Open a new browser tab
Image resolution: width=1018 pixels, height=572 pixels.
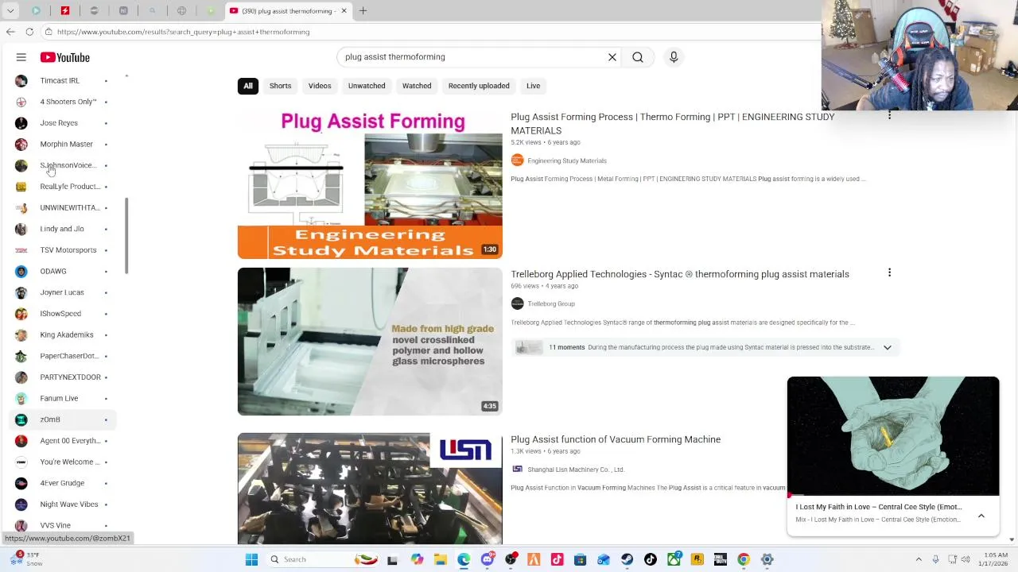[363, 11]
